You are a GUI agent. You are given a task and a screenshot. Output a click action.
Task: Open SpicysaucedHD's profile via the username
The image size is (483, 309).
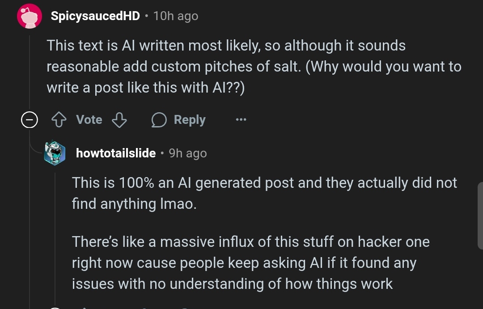tap(95, 16)
